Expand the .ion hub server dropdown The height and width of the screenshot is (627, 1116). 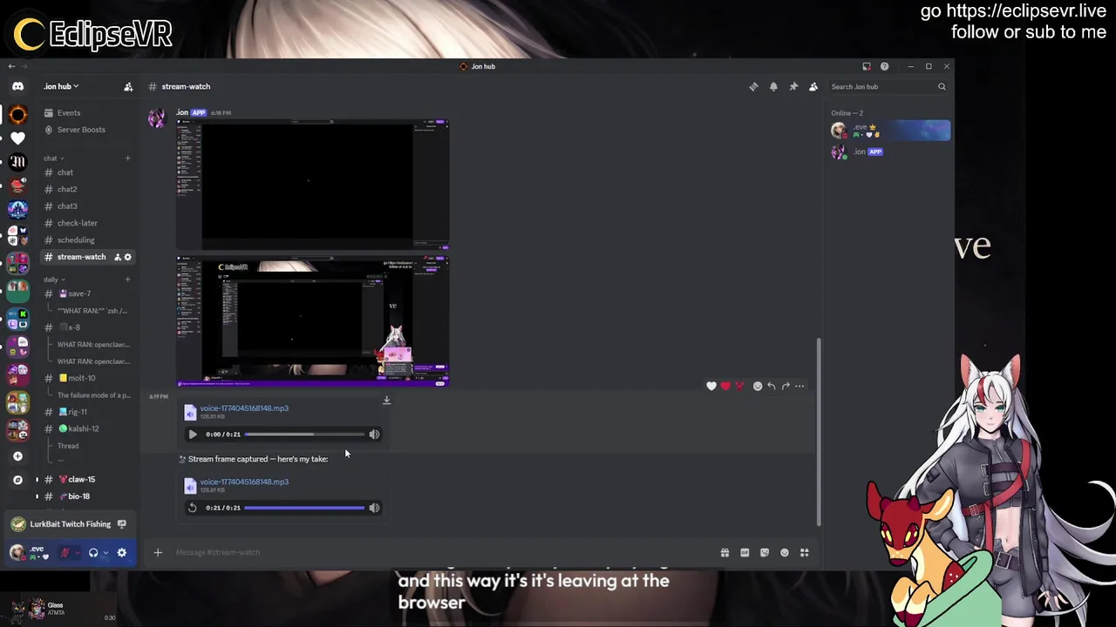point(61,86)
